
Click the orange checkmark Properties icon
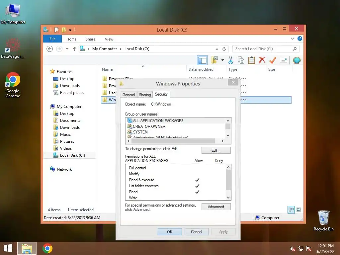click(273, 60)
